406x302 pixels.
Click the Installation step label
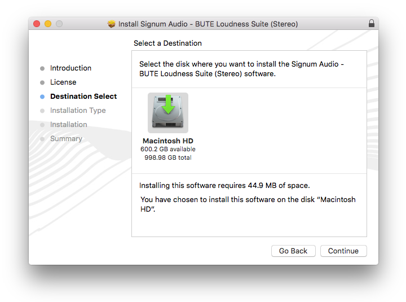[x=69, y=125]
